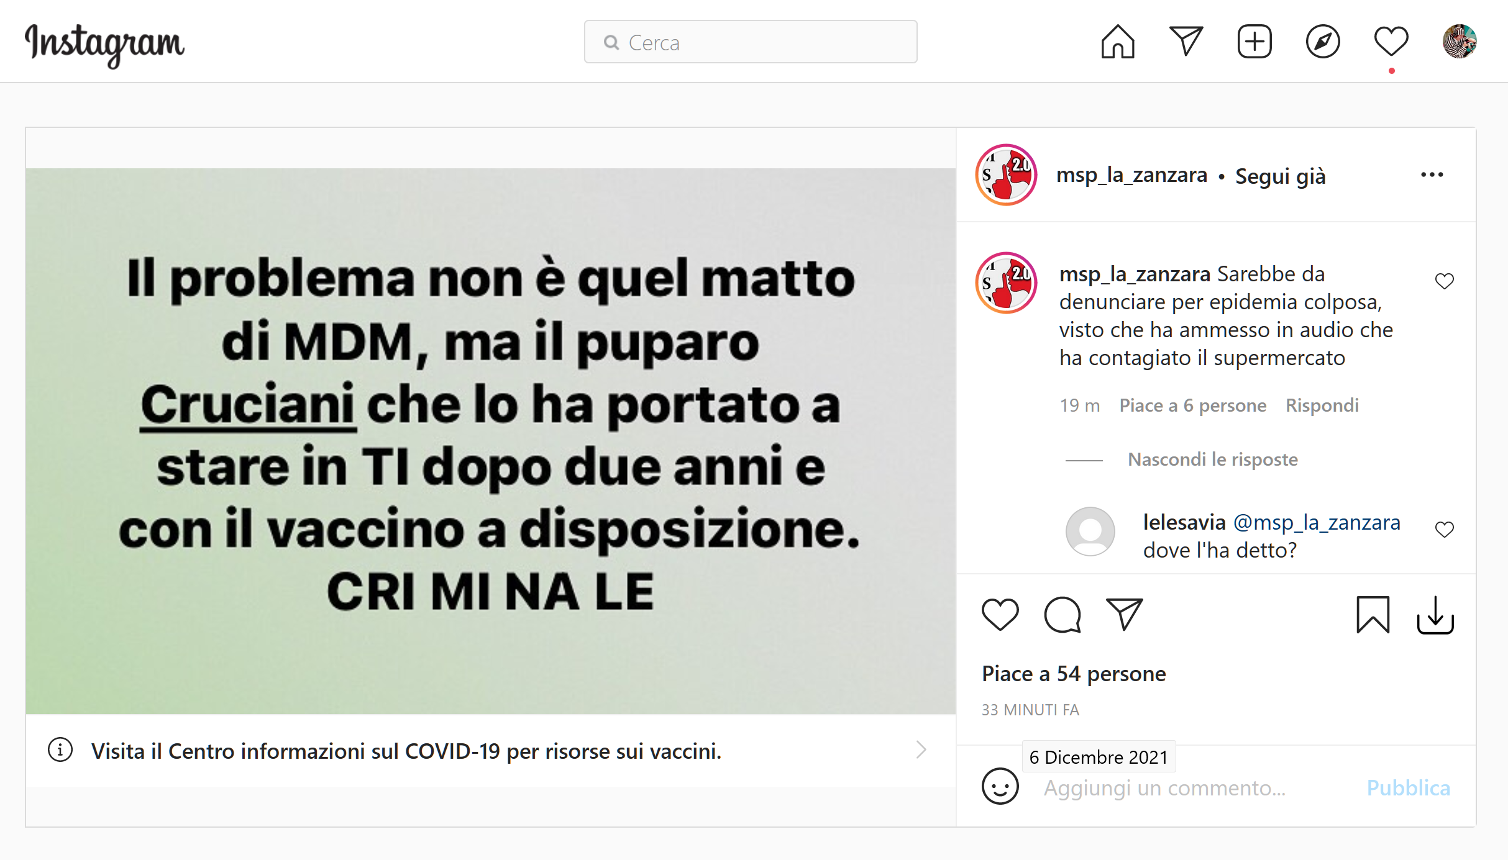Go to the Instagram home feed icon

pyautogui.click(x=1118, y=42)
